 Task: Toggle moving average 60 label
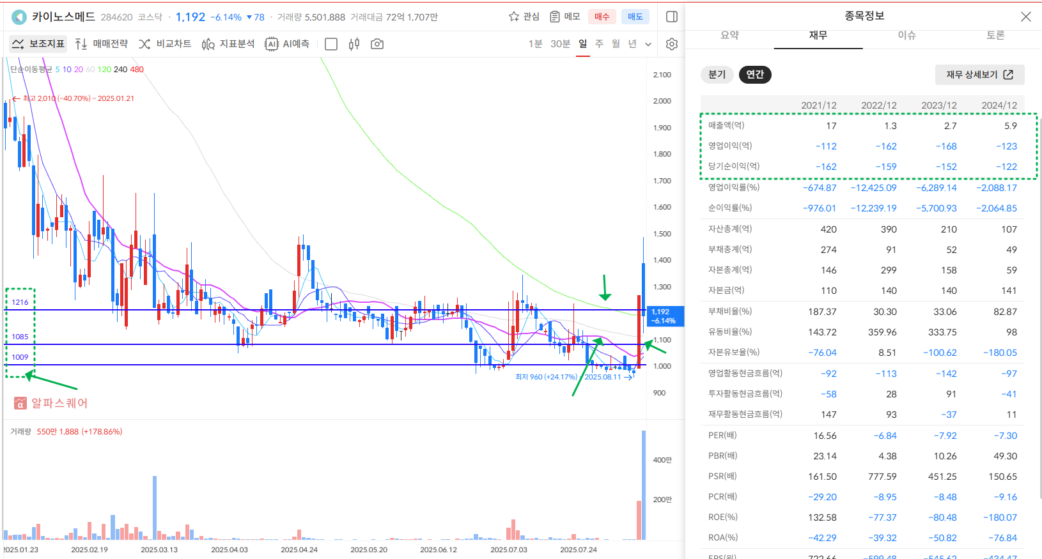click(x=90, y=70)
